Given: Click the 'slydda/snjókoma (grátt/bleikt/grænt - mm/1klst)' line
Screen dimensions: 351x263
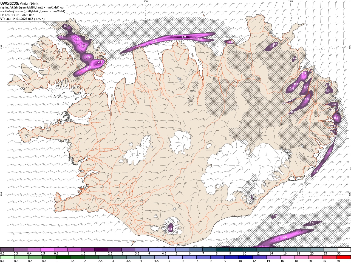Looking at the screenshot, I should (33, 11).
